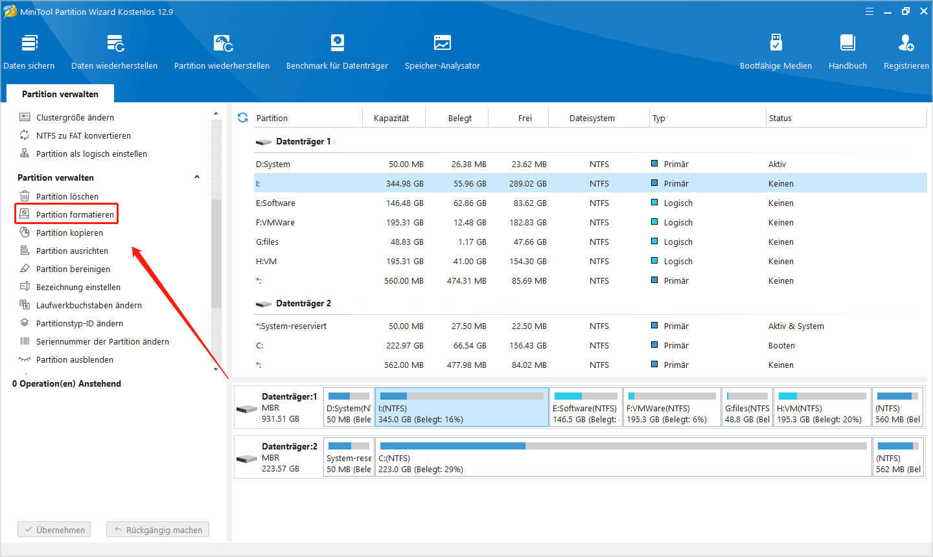933x557 pixels.
Task: Select System-reserviert block in disk 2 map
Action: pyautogui.click(x=349, y=457)
